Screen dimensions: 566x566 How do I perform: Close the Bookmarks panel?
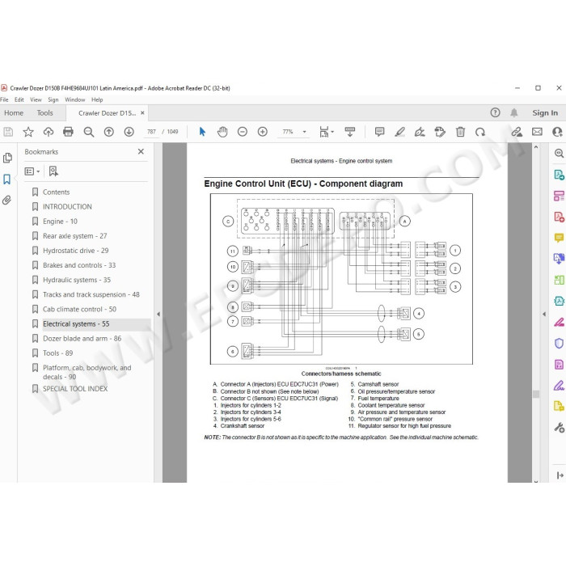click(141, 152)
